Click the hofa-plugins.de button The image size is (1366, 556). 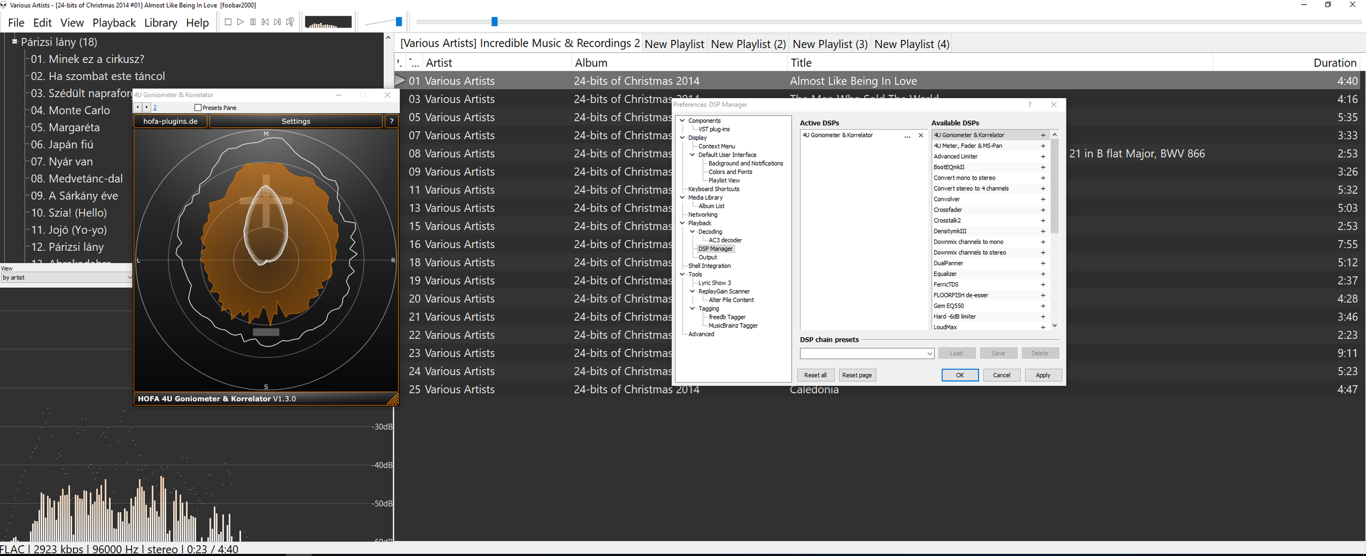point(170,121)
